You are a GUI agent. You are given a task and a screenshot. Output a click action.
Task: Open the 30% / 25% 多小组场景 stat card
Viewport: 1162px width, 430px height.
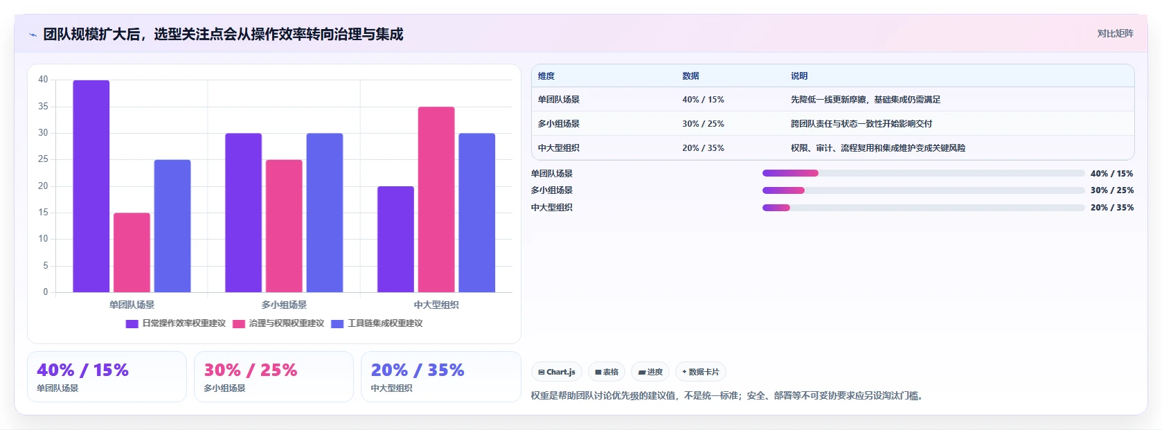(274, 377)
